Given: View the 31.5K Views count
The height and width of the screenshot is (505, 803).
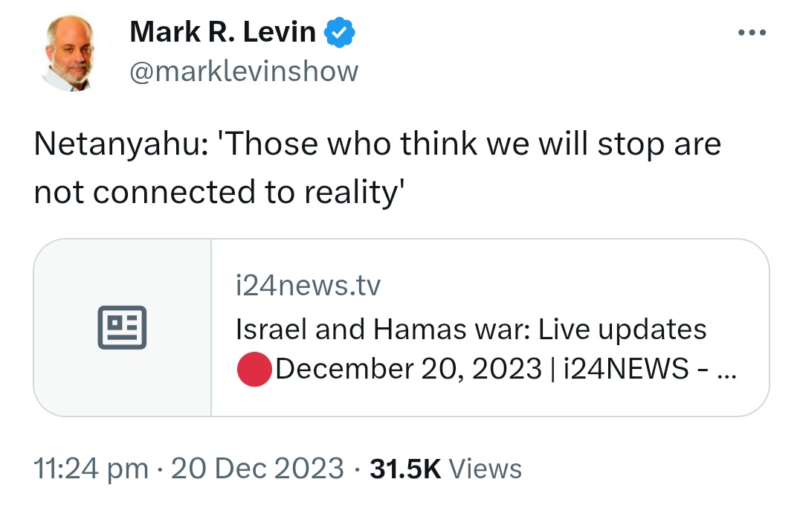Looking at the screenshot, I should click(x=445, y=469).
